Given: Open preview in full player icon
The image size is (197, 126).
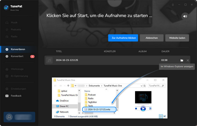Looking at the screenshot, I should (x=150, y=109).
